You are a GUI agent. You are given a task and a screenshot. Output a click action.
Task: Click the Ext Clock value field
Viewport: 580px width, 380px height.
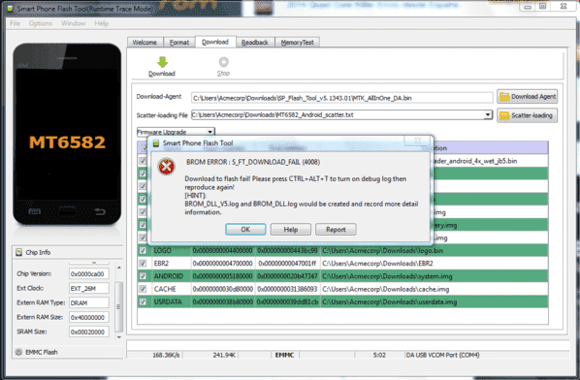tap(89, 288)
